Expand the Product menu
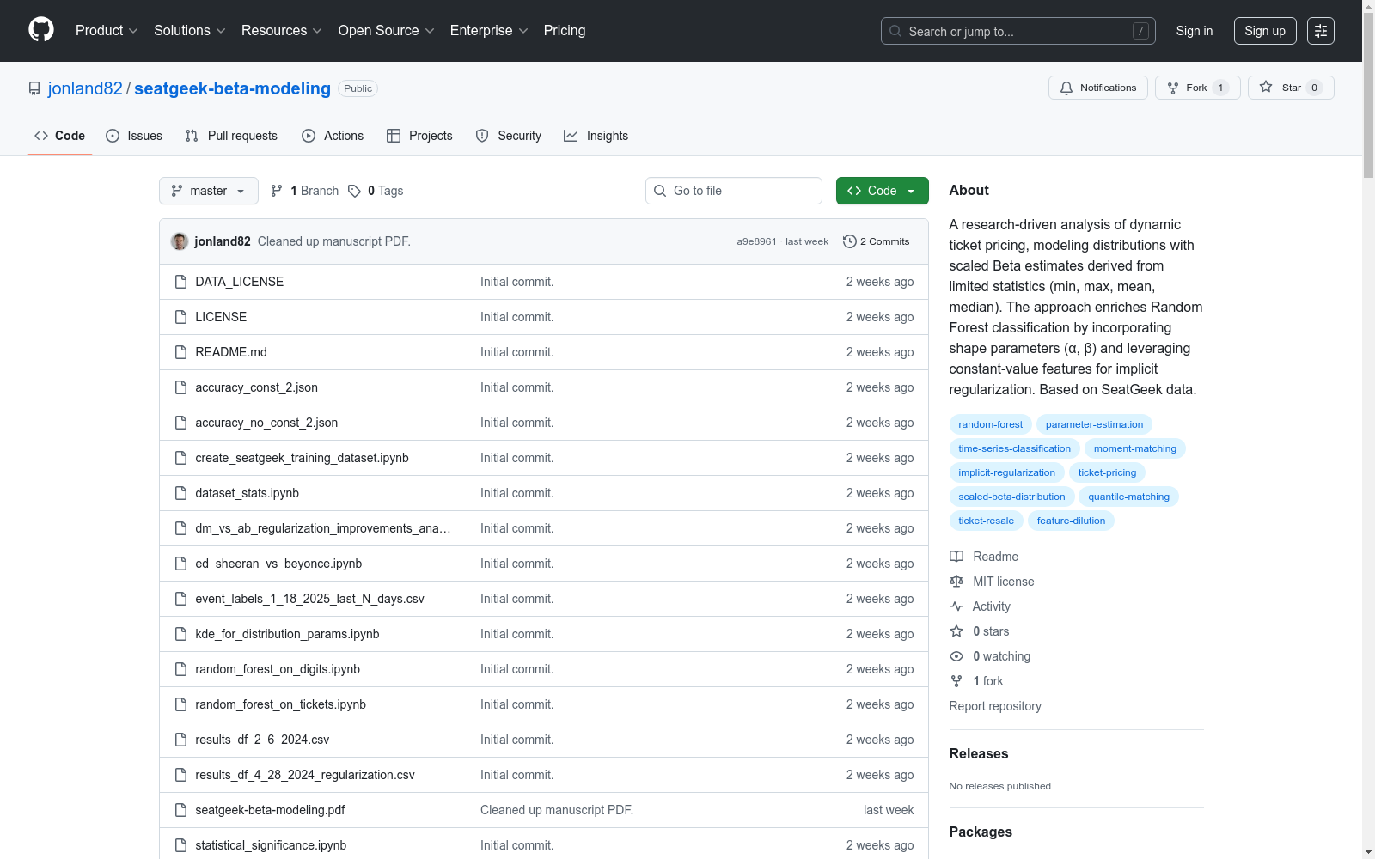Screen dimensions: 1375x859 point(107,31)
